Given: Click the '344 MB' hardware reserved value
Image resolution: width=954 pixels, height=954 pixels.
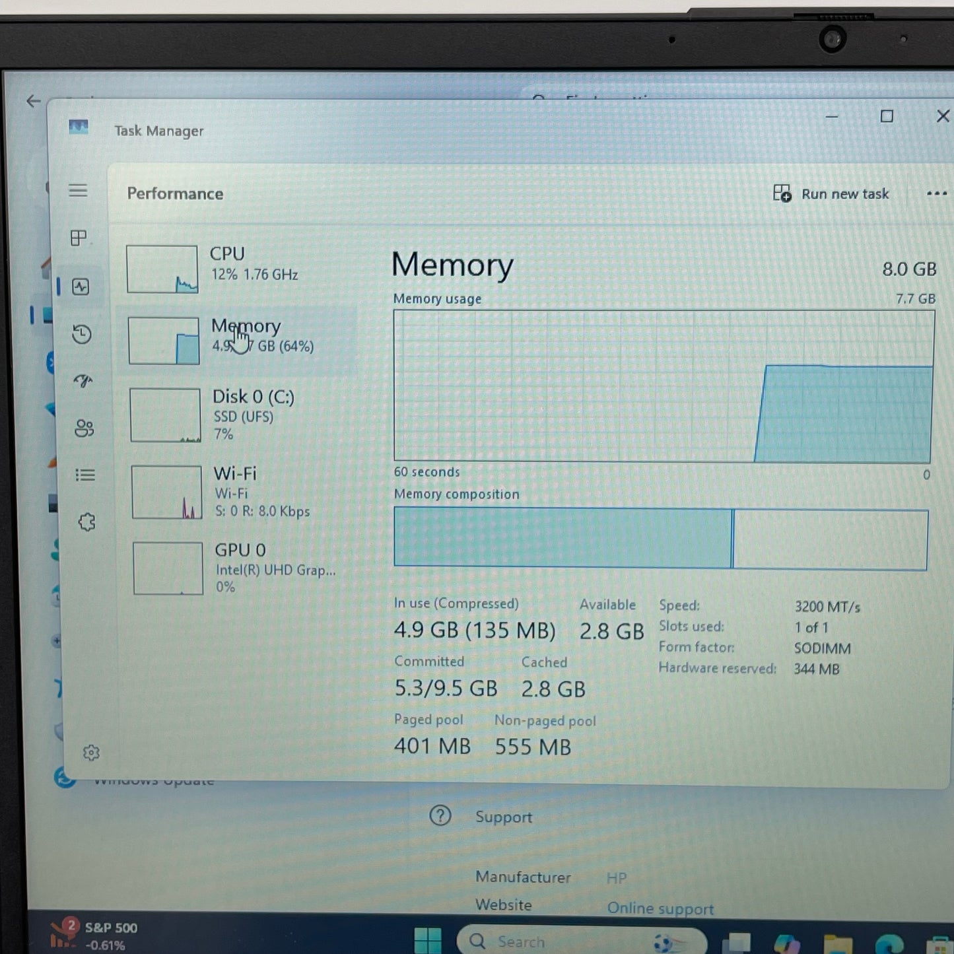Looking at the screenshot, I should pyautogui.click(x=817, y=669).
